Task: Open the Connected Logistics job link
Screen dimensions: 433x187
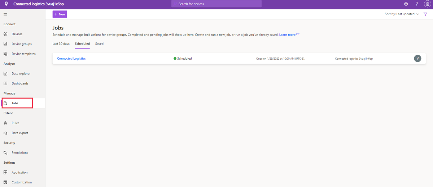Action: coord(71,59)
